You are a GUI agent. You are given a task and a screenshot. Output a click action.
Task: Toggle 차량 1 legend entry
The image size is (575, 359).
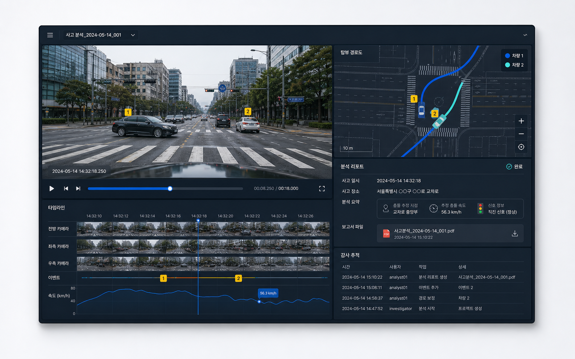pos(514,56)
